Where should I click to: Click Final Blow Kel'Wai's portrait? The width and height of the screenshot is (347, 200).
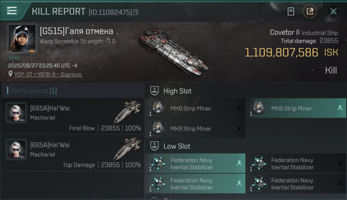(x=16, y=113)
